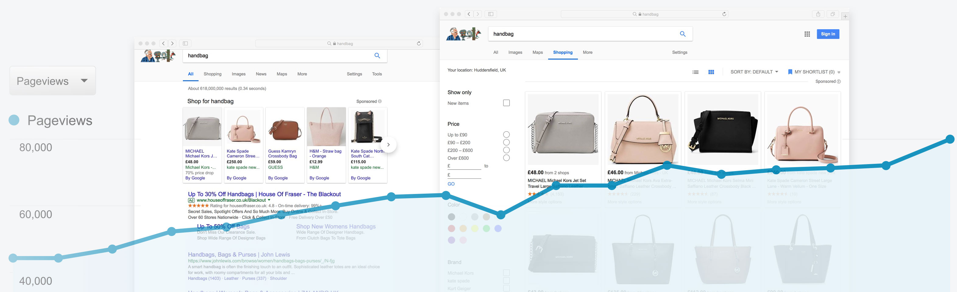Select Up to £90 price option

tap(506, 135)
